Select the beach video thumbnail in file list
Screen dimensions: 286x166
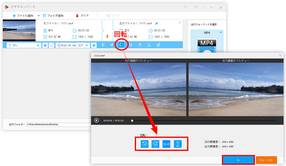point(19,31)
